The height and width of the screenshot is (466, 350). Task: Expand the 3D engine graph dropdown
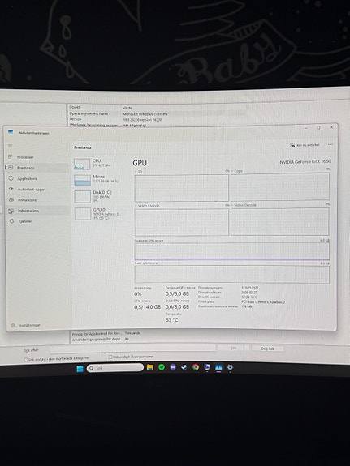(x=138, y=172)
